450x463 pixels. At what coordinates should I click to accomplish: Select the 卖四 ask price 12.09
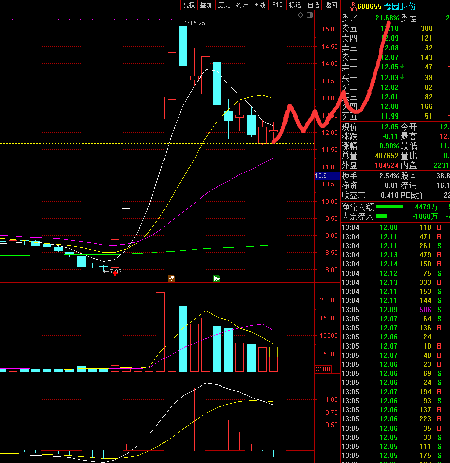(x=389, y=38)
